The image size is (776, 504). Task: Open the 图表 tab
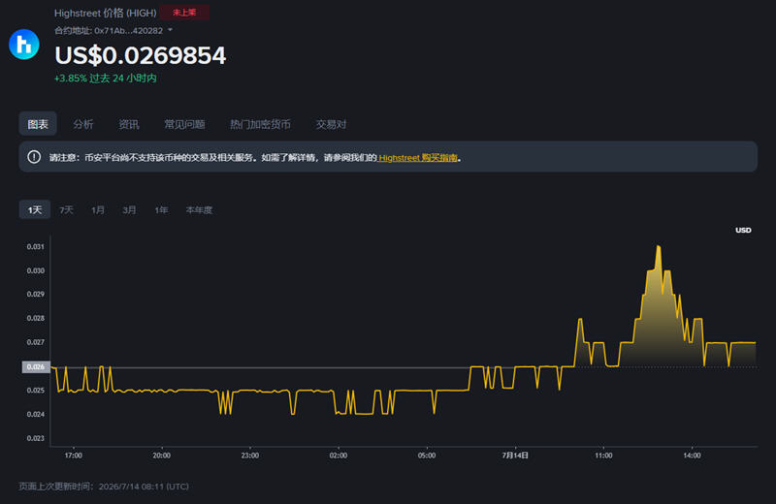point(38,124)
